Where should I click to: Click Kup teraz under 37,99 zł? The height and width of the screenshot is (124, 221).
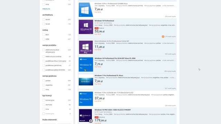tap(98, 101)
